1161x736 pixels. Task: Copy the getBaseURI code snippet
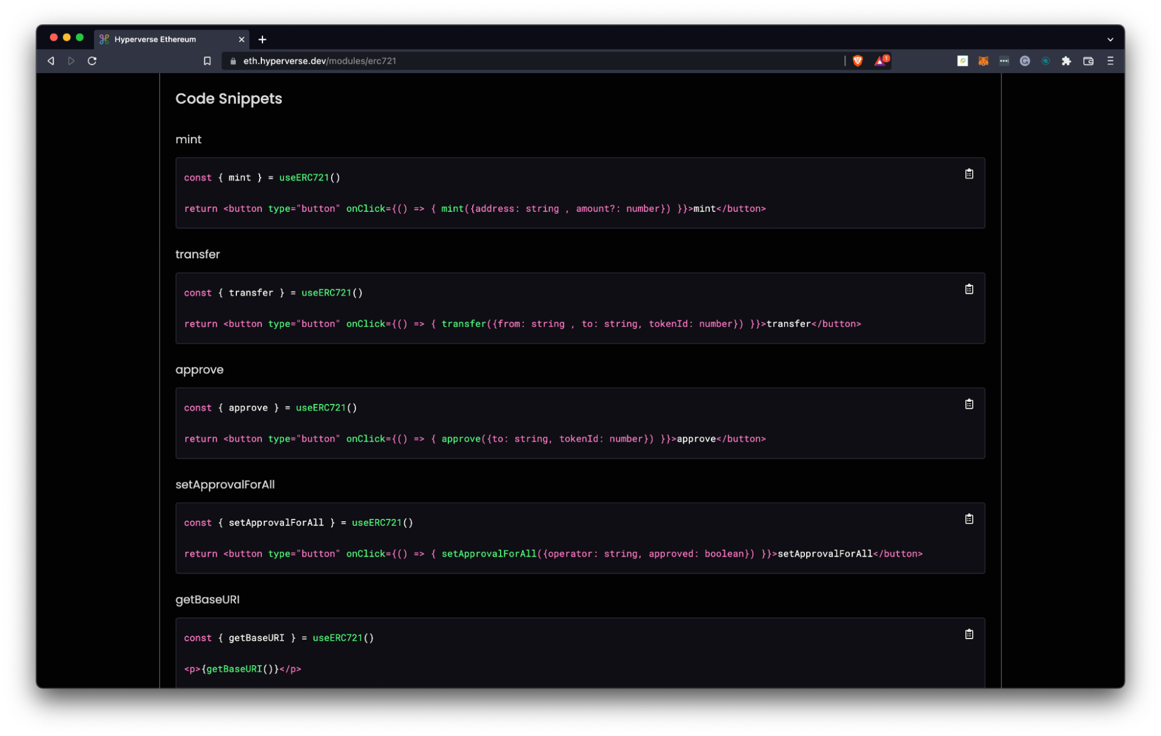pyautogui.click(x=969, y=634)
